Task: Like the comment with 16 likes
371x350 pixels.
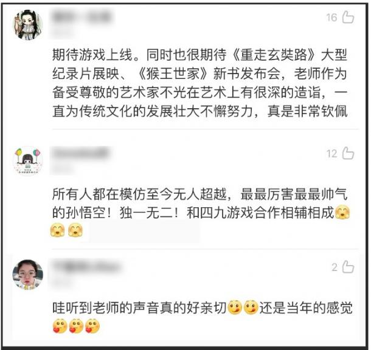Action: click(x=348, y=17)
